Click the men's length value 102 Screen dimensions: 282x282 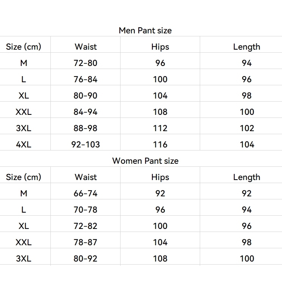(246, 128)
